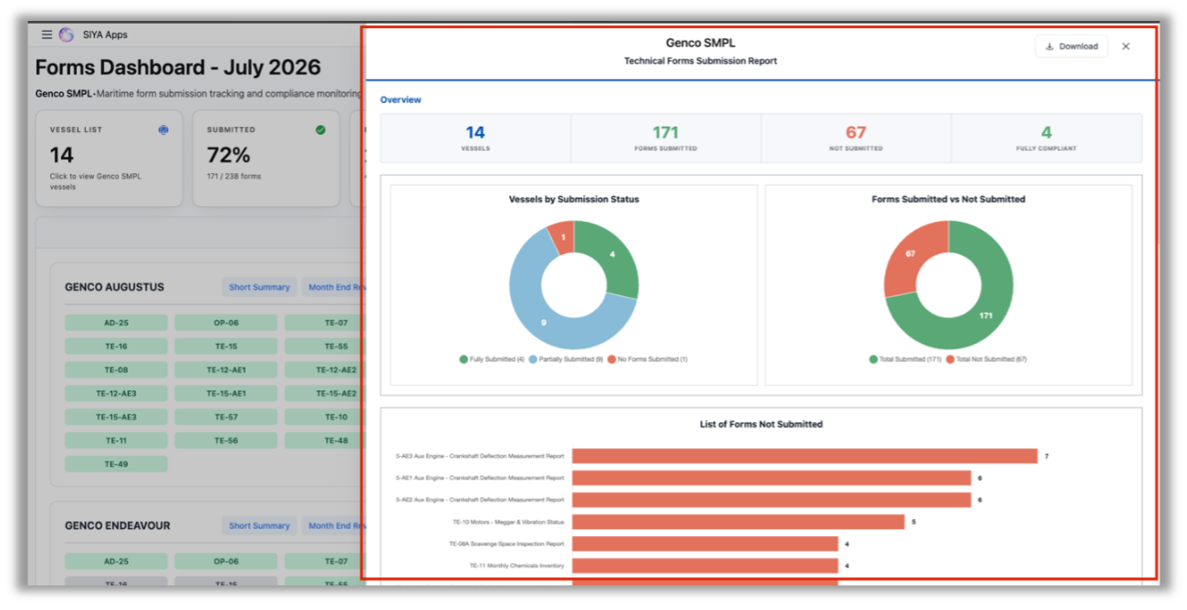The height and width of the screenshot is (610, 1187).
Task: Click the SIYA Apps logo icon
Action: (x=66, y=35)
